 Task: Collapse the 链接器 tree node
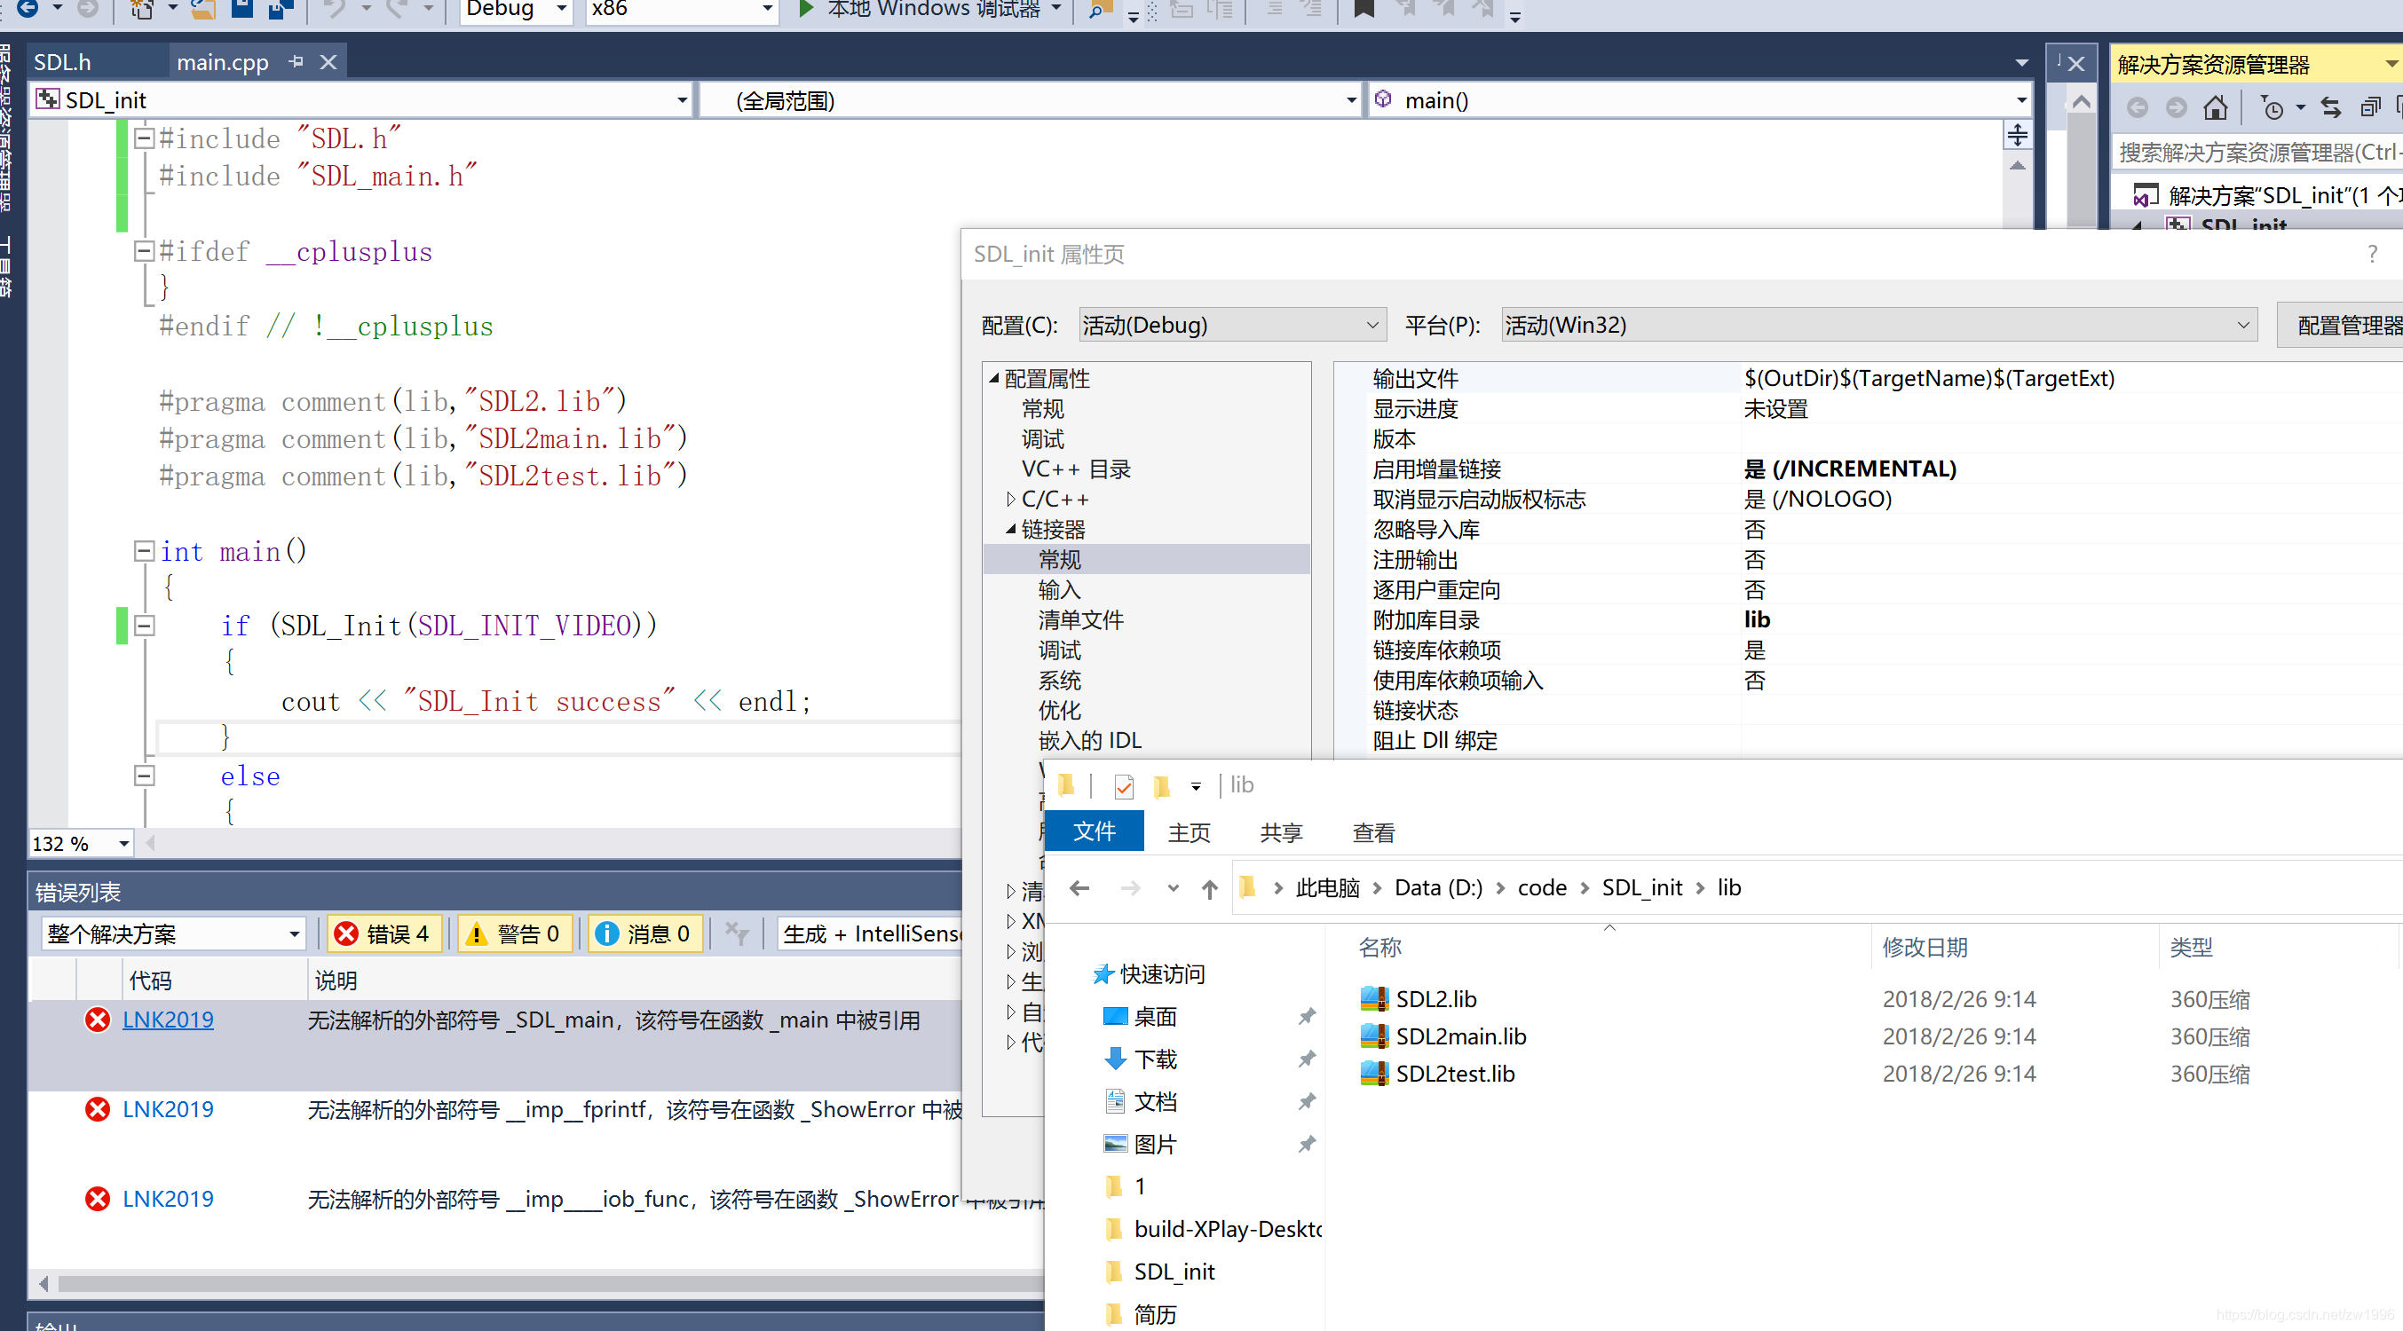coord(1010,529)
